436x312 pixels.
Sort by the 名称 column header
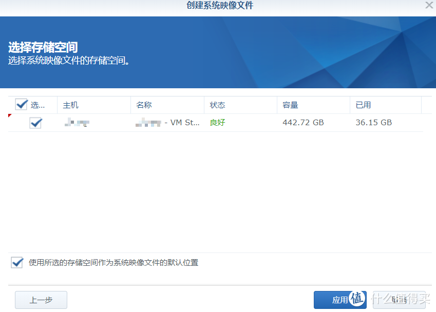144,105
